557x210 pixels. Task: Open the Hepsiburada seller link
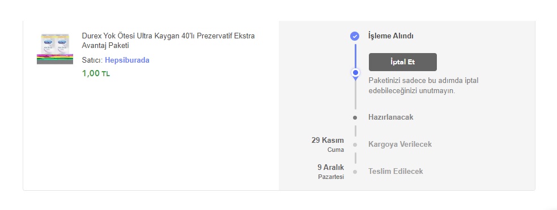coord(127,60)
